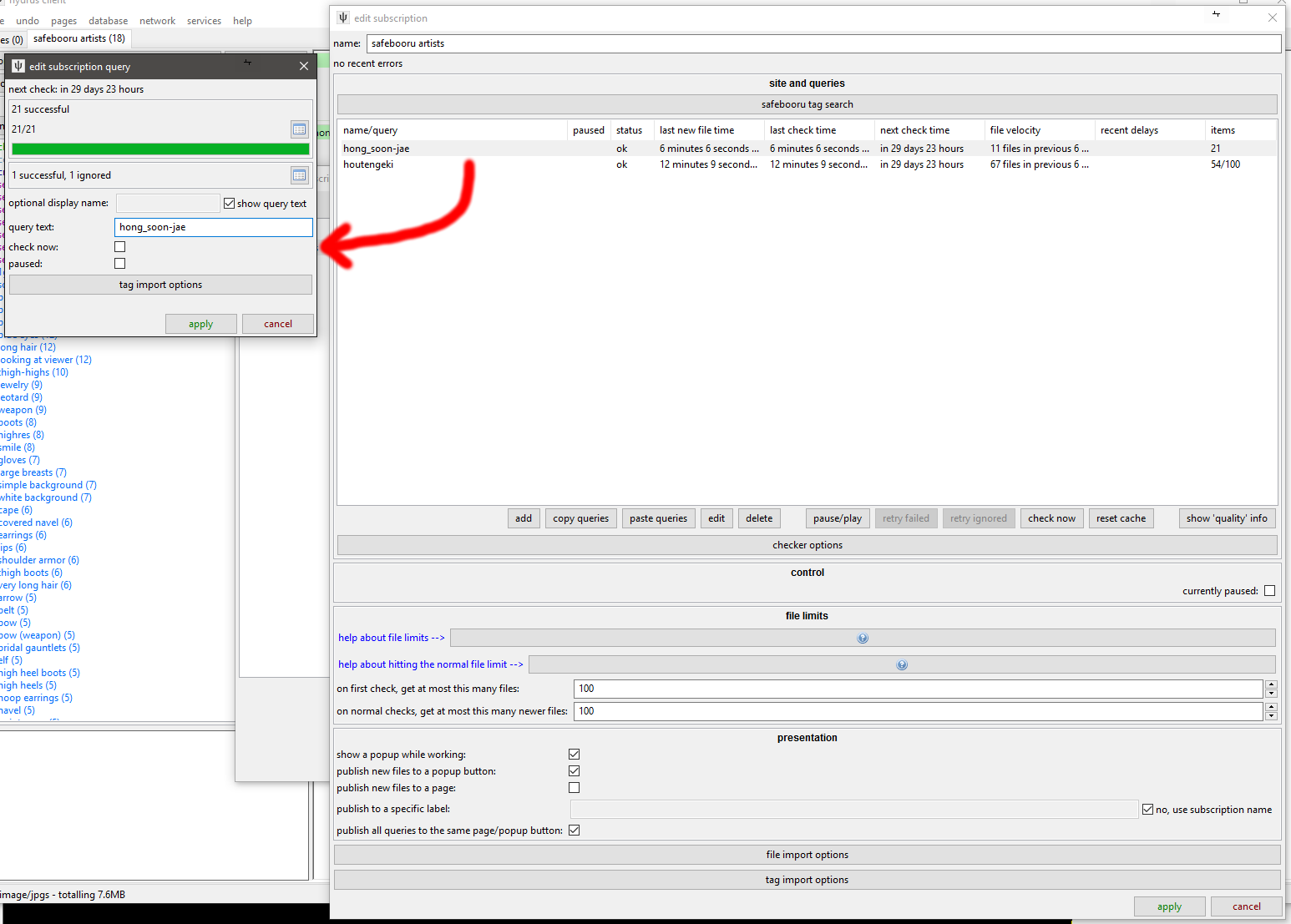Click 'paste queries' button
The image size is (1291, 924).
(x=659, y=518)
